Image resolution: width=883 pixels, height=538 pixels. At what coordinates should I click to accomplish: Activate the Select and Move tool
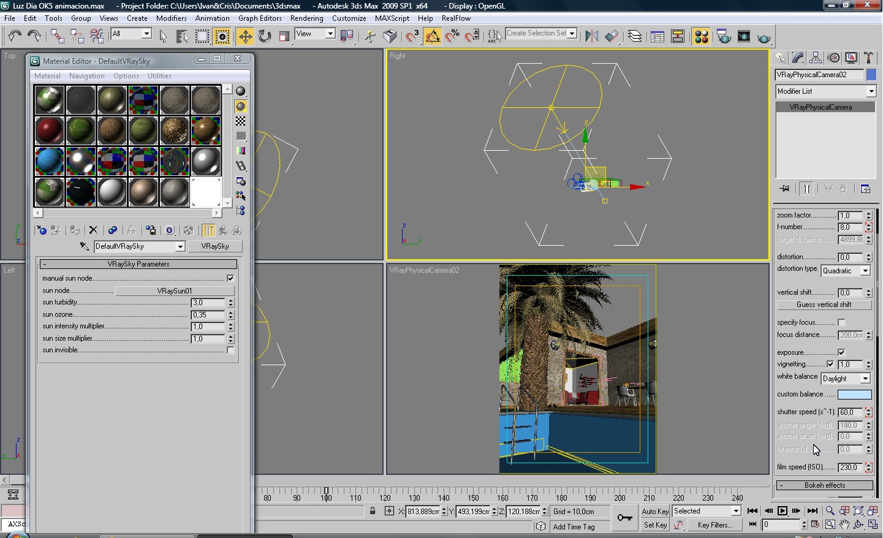coord(245,37)
